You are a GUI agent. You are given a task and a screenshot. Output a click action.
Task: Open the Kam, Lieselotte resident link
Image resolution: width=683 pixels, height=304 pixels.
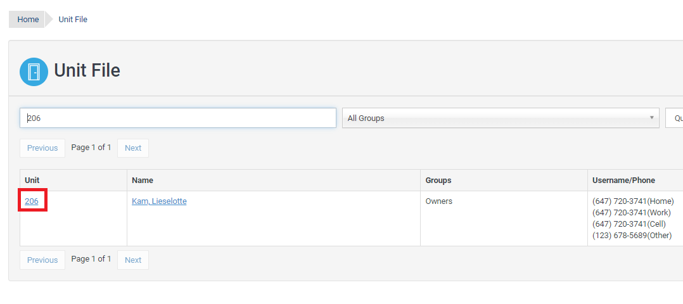coord(159,201)
